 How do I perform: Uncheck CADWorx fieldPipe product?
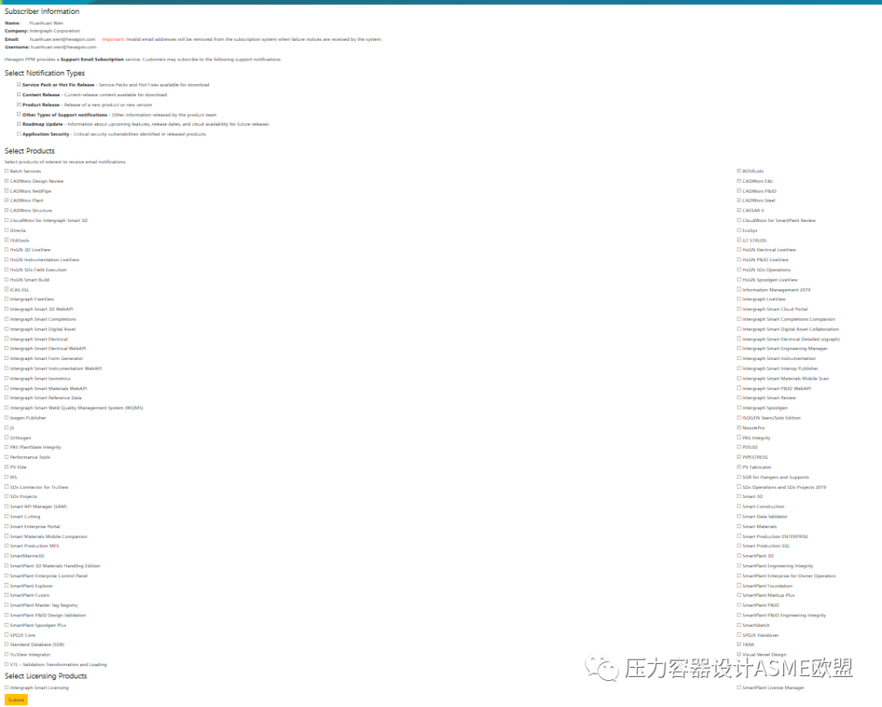(7, 191)
